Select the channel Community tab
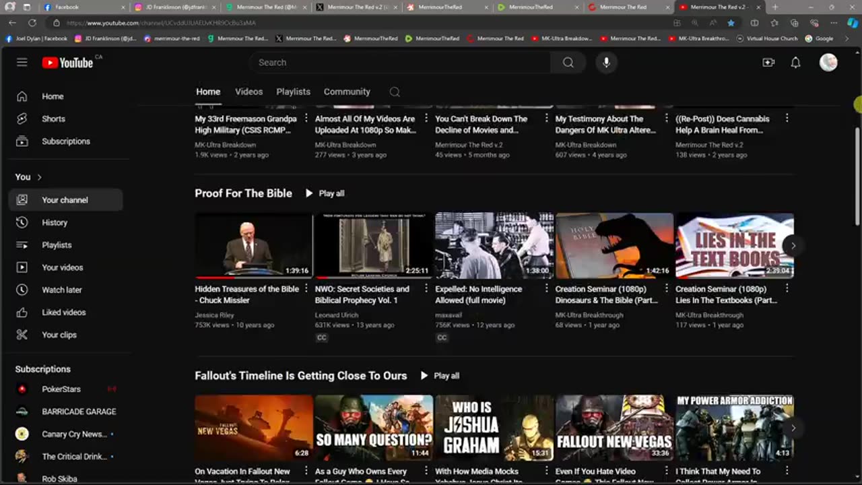The image size is (862, 485). coord(347,92)
